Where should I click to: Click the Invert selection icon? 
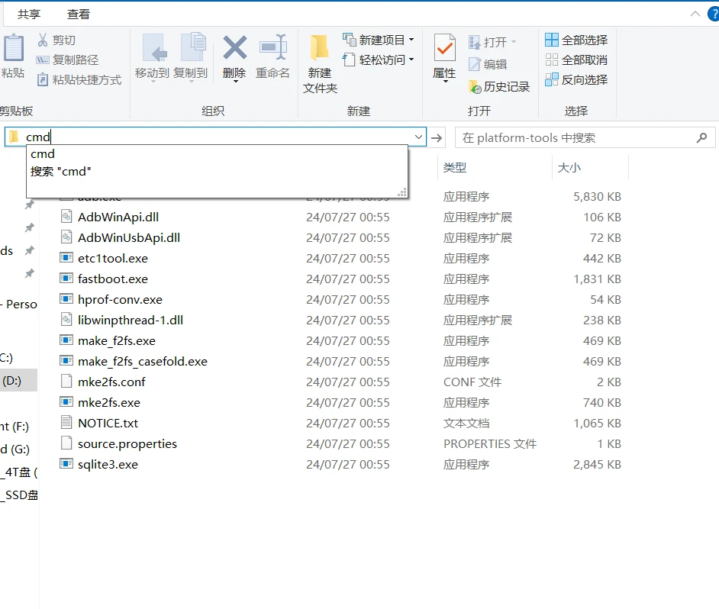pyautogui.click(x=552, y=79)
